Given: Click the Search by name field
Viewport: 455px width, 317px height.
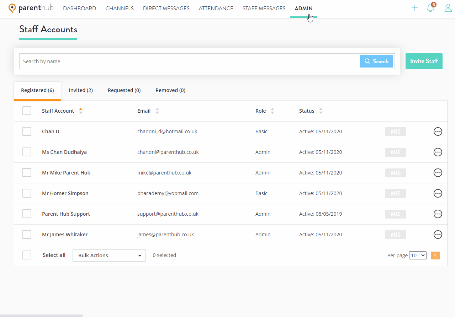Looking at the screenshot, I should (190, 61).
